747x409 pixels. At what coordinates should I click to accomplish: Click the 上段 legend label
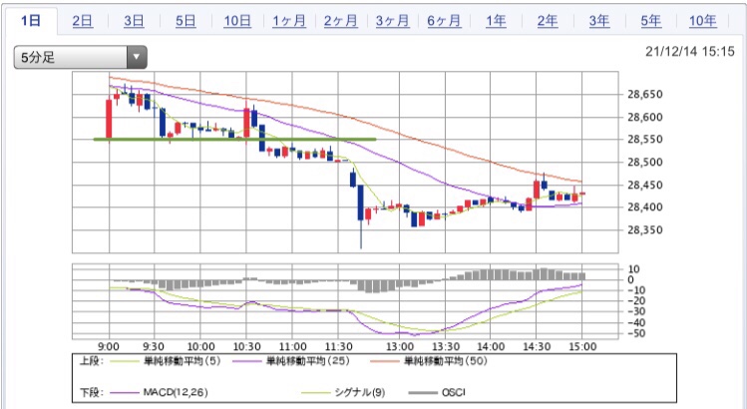click(92, 361)
